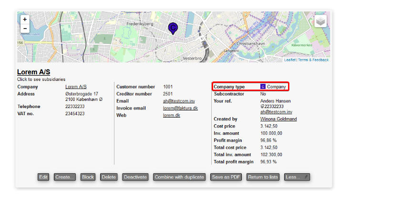402x198 pixels.
Task: Block this company
Action: pos(88,177)
